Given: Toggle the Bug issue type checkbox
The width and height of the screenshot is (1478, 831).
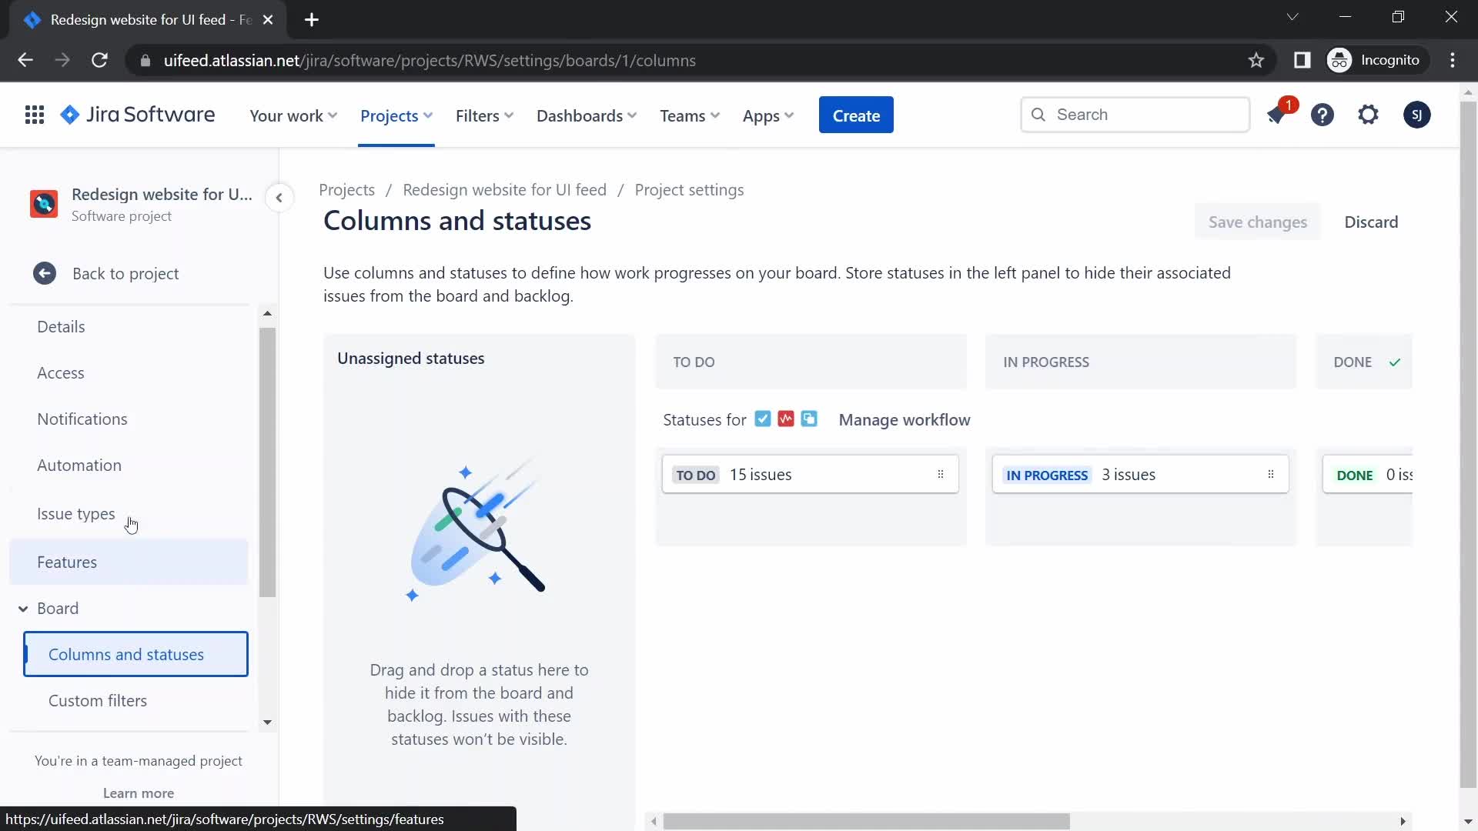Looking at the screenshot, I should [787, 419].
